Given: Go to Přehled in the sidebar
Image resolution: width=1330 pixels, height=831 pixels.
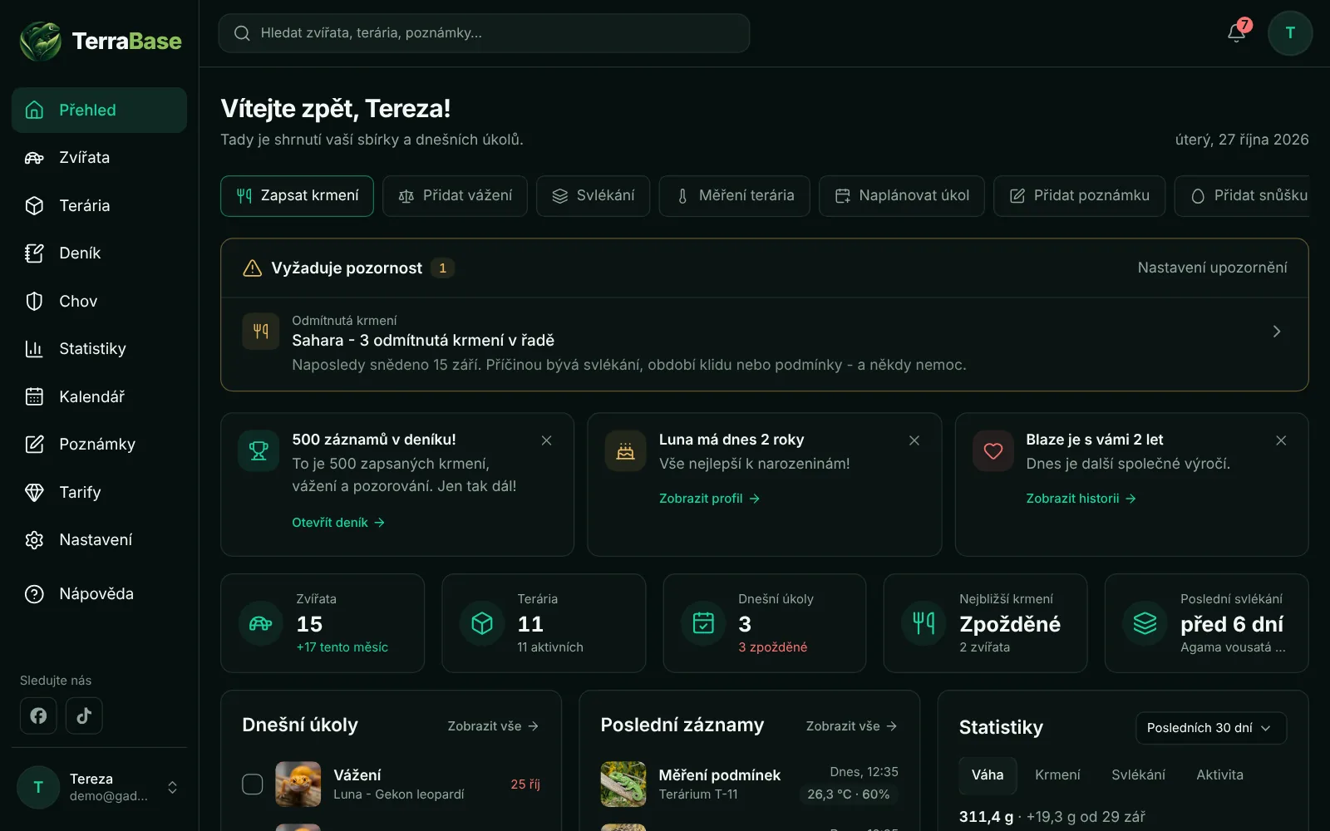Looking at the screenshot, I should coord(99,110).
